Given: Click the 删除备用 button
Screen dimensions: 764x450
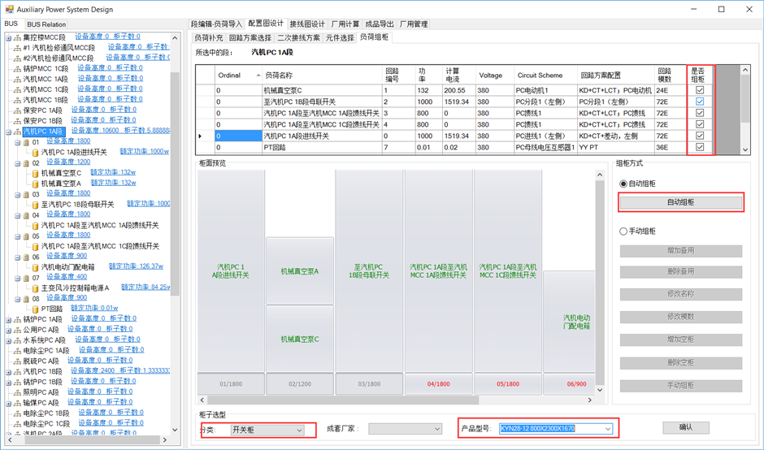Looking at the screenshot, I should (680, 272).
